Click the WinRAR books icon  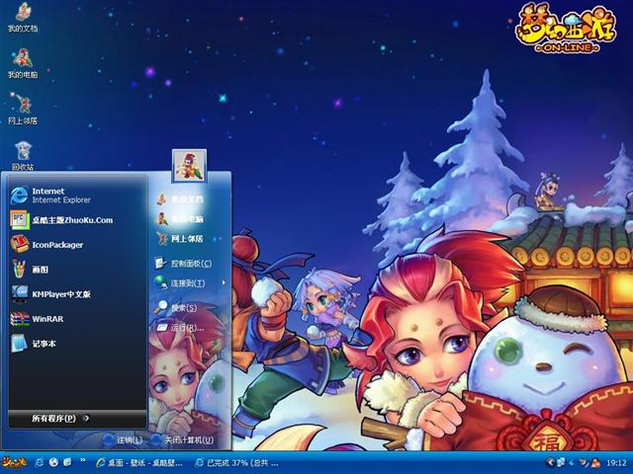[x=20, y=319]
